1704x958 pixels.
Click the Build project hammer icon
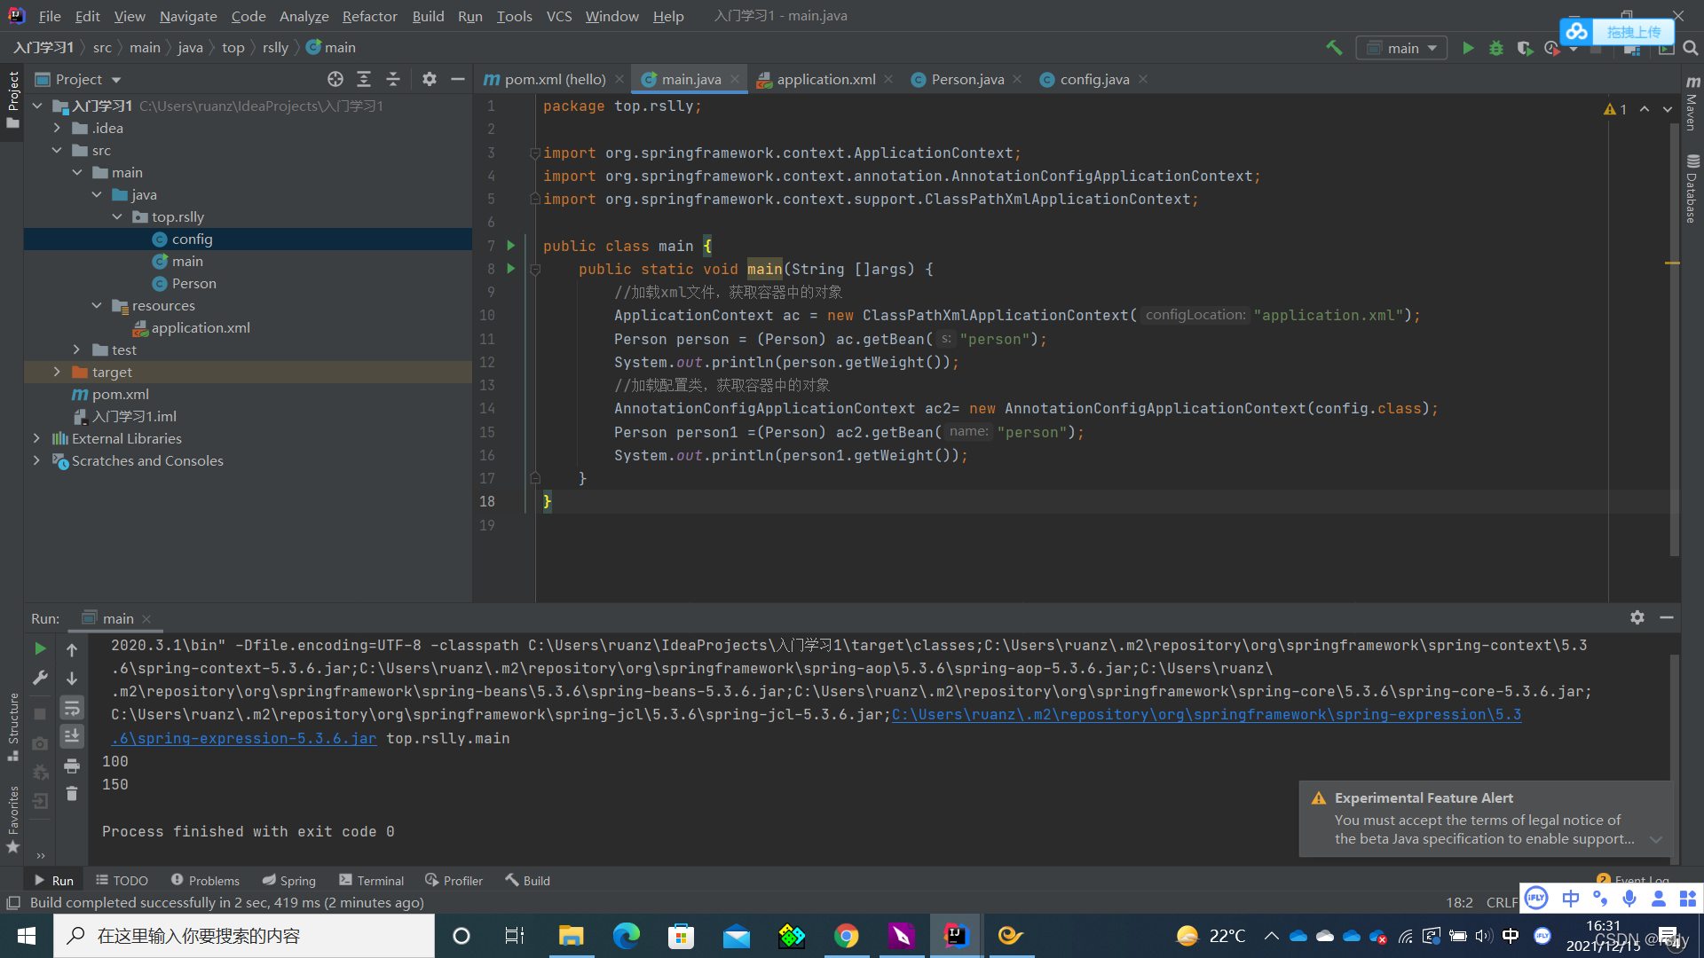click(x=1334, y=48)
